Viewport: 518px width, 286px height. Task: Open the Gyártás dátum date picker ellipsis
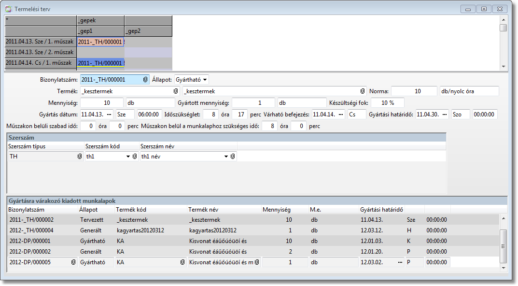tap(109, 114)
